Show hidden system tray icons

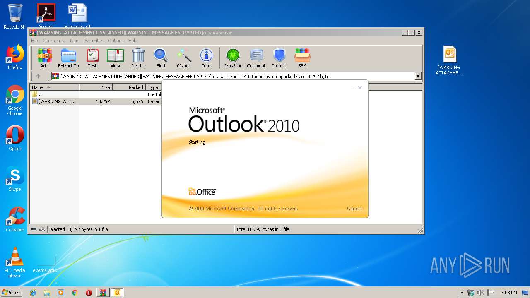coord(462,293)
